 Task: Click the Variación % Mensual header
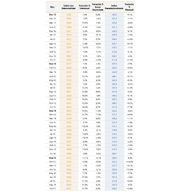point(129,7)
